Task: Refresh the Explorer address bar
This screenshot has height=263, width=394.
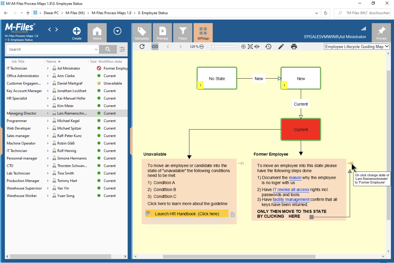Action: point(326,13)
